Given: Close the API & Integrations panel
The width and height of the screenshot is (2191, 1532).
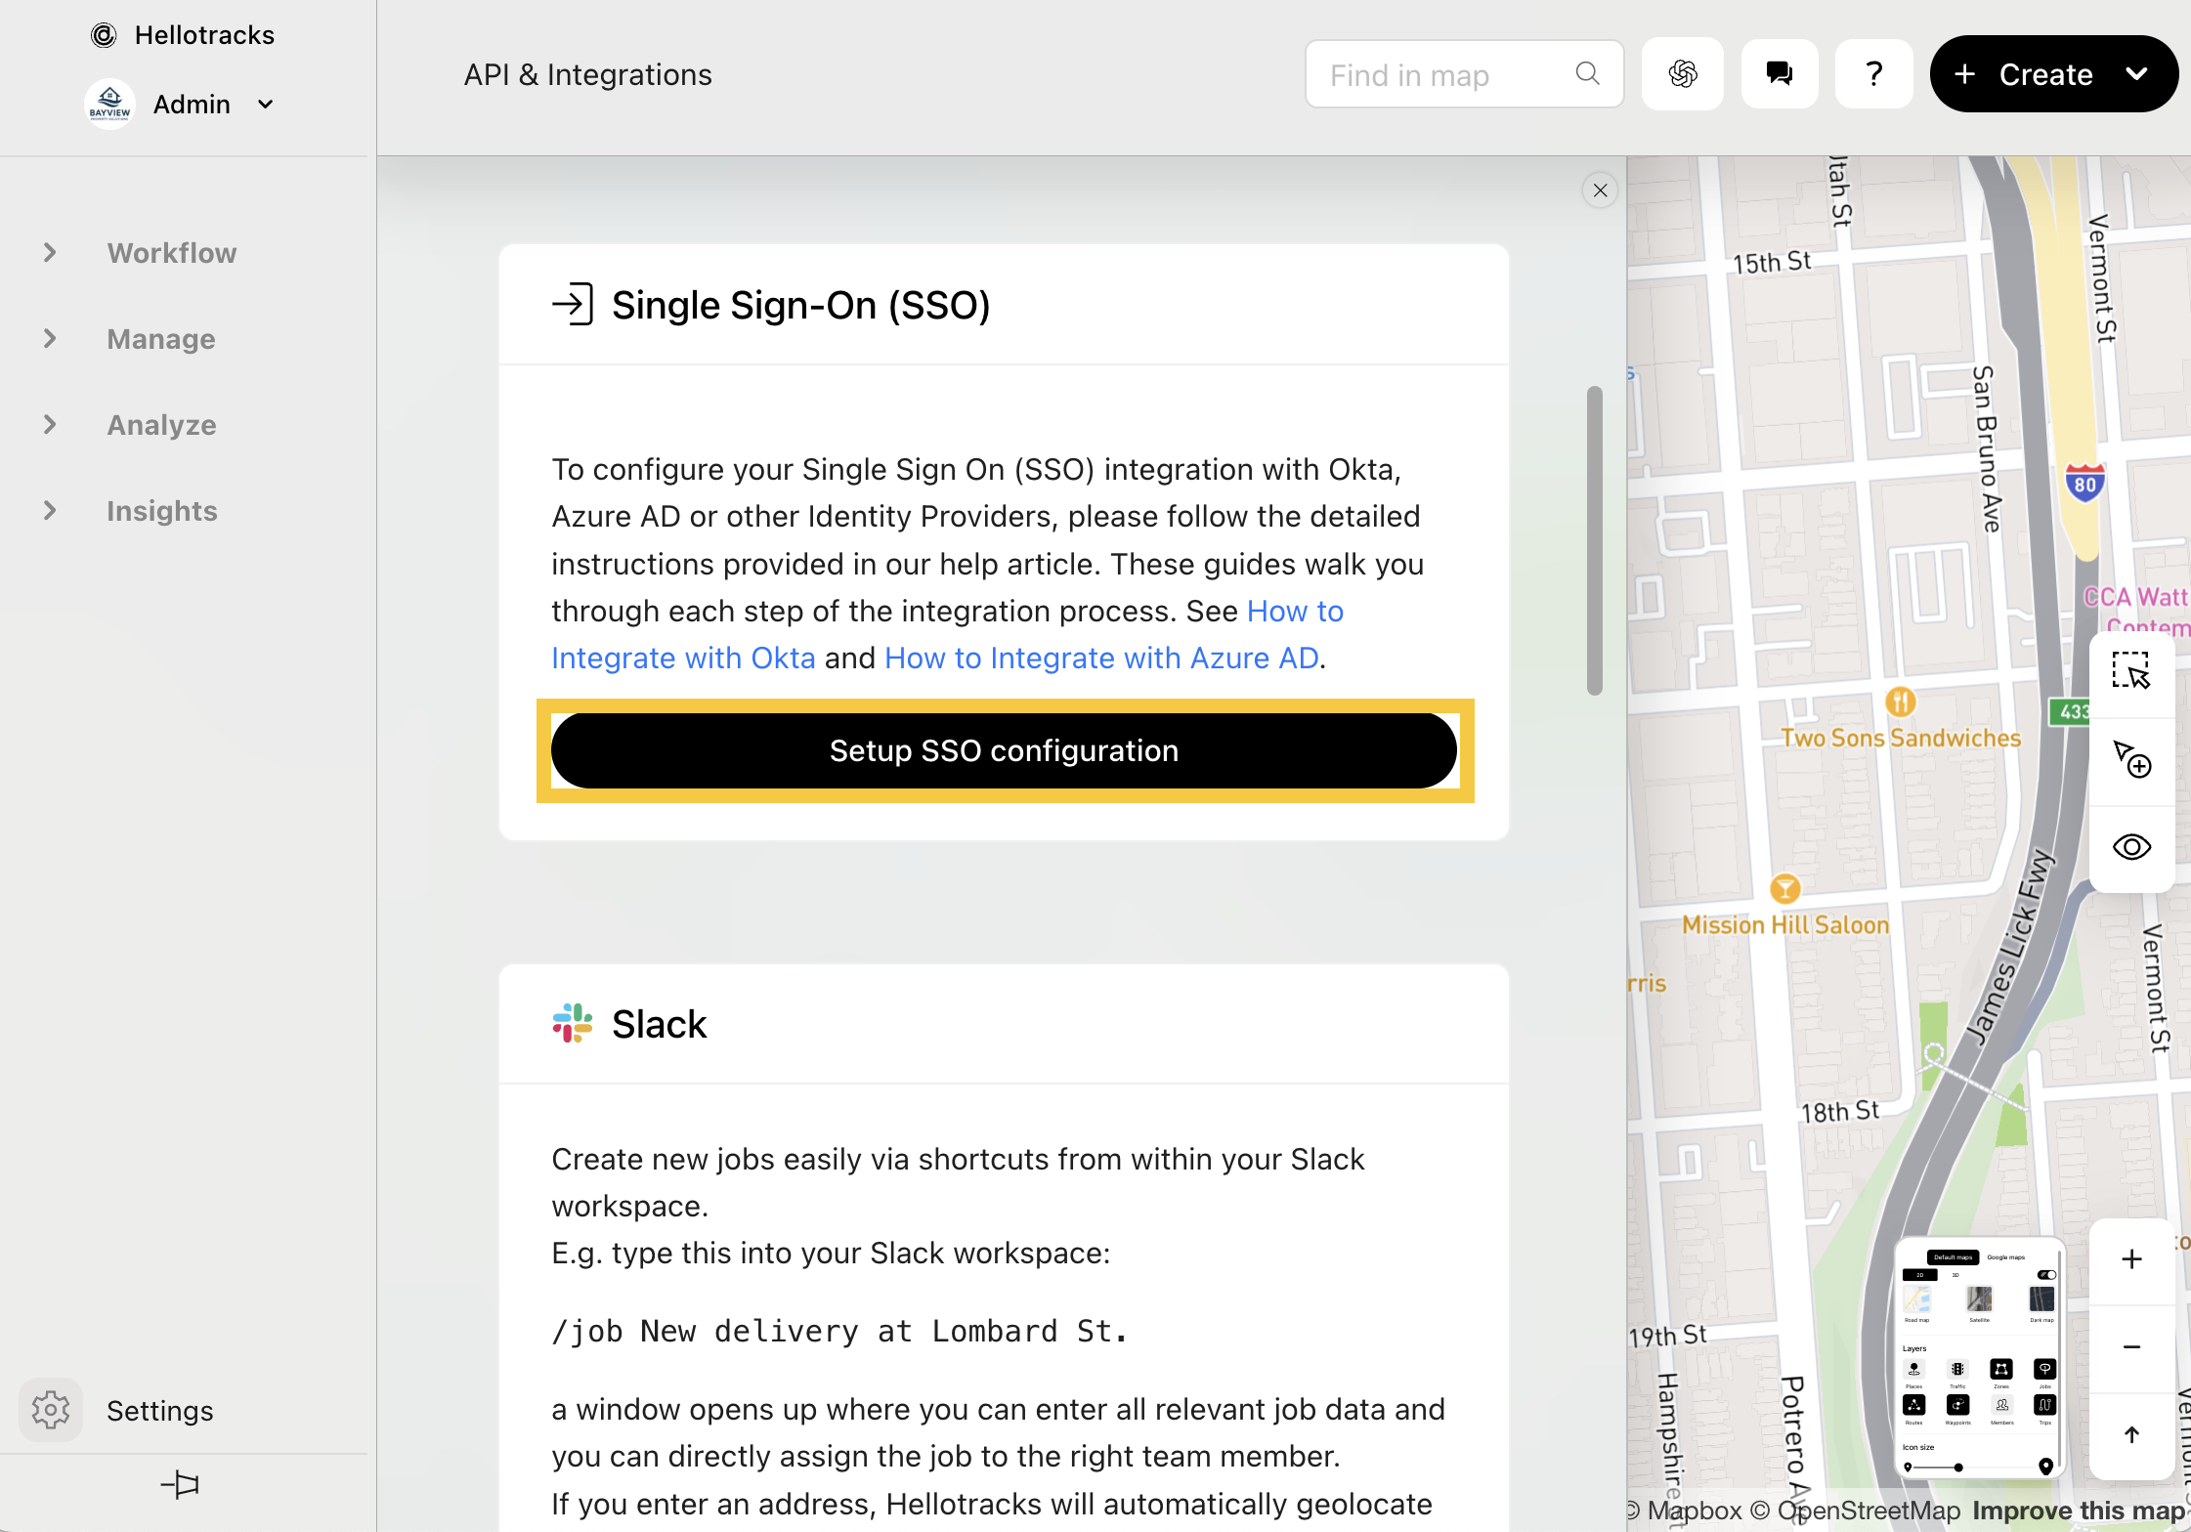Looking at the screenshot, I should [1600, 191].
